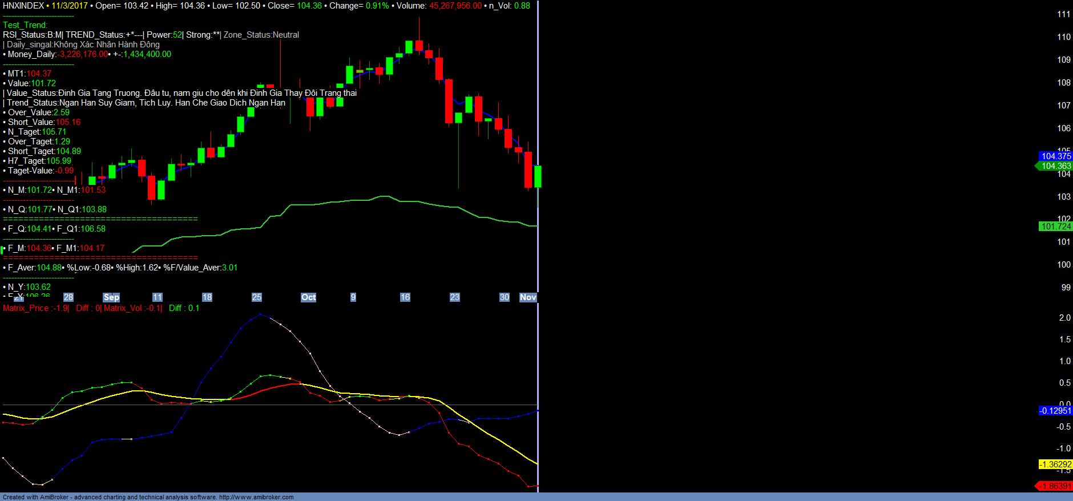The width and height of the screenshot is (1073, 501).
Task: Select the red -1.86391 indicator tag
Action: point(1055,486)
